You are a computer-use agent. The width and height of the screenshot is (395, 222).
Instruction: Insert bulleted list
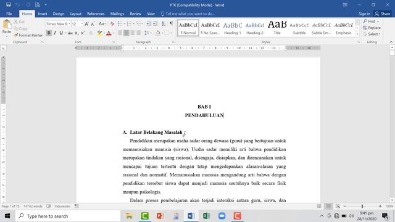click(120, 24)
